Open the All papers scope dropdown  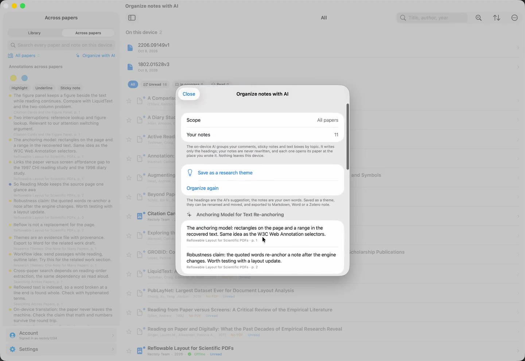(24, 55)
